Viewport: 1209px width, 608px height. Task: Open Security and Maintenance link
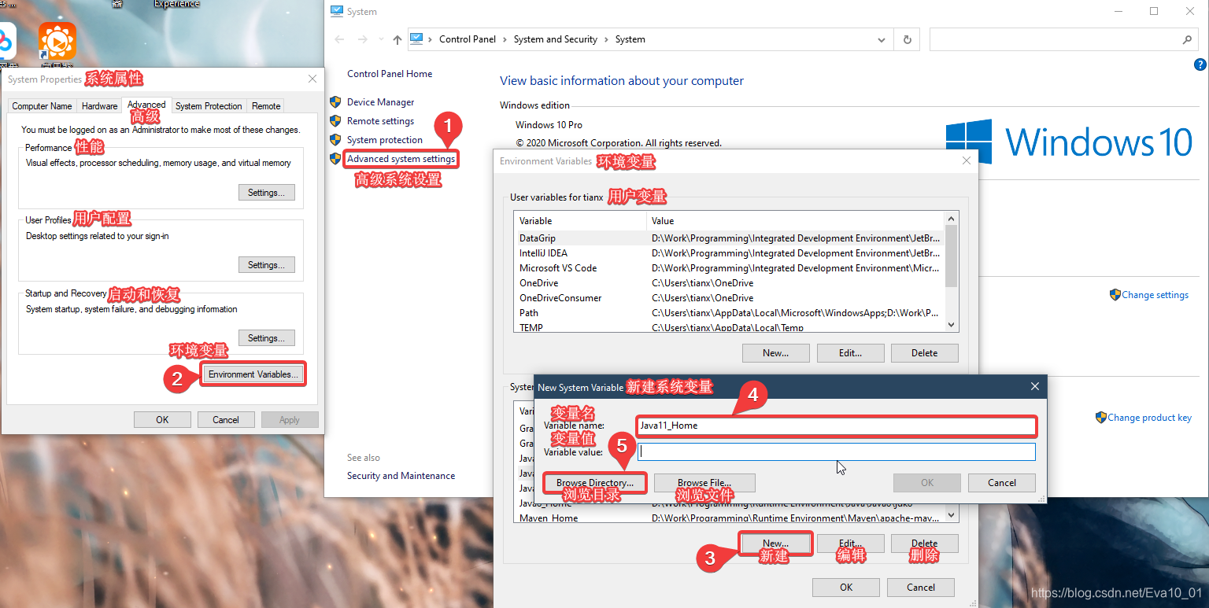(401, 476)
